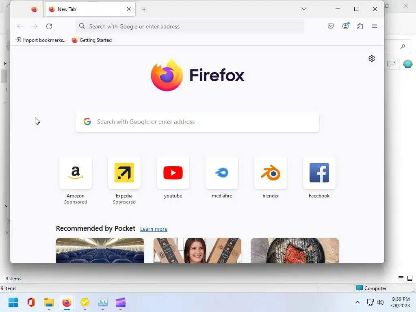Launch Office from the taskbar
Image resolution: width=416 pixels, height=312 pixels.
pos(31,302)
